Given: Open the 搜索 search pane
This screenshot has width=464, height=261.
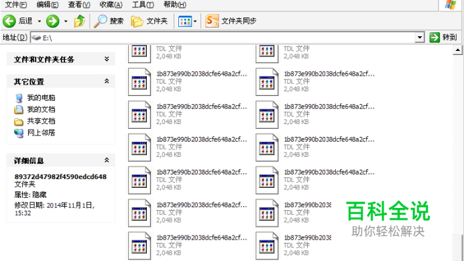Looking at the screenshot, I should pyautogui.click(x=109, y=21).
